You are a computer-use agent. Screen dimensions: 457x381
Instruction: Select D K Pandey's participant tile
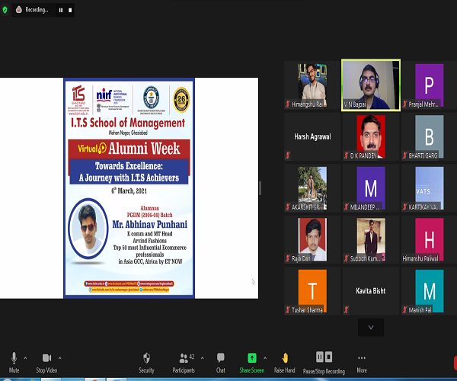click(x=371, y=136)
